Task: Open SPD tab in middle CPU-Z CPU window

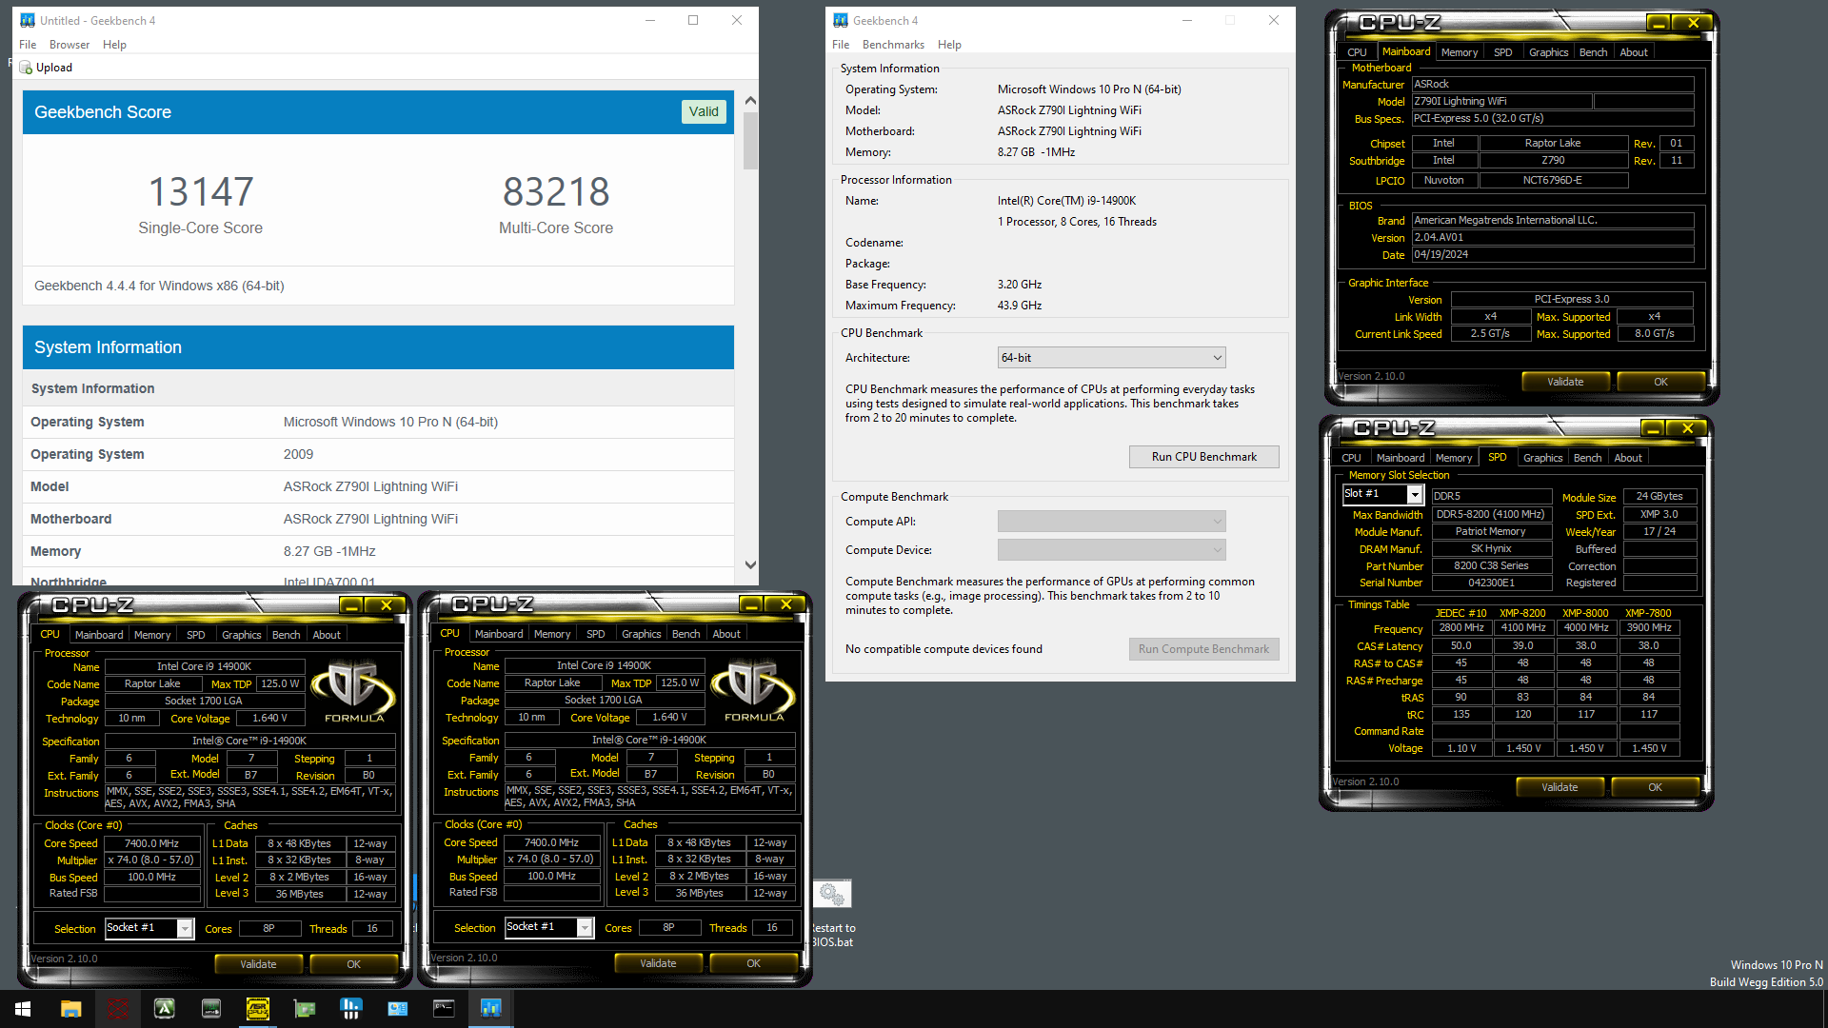Action: click(595, 634)
